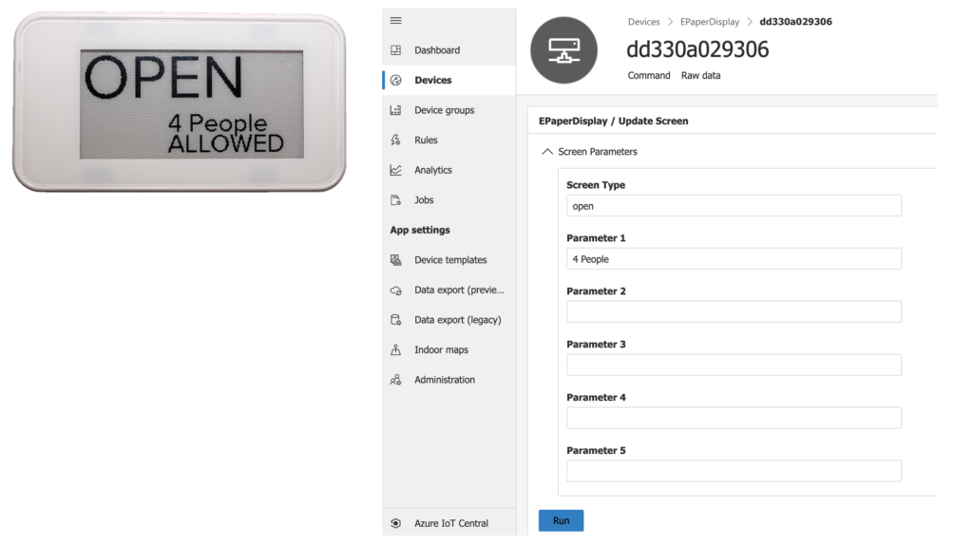Image resolution: width=973 pixels, height=545 pixels.
Task: Click the Analytics chart icon
Action: click(395, 170)
